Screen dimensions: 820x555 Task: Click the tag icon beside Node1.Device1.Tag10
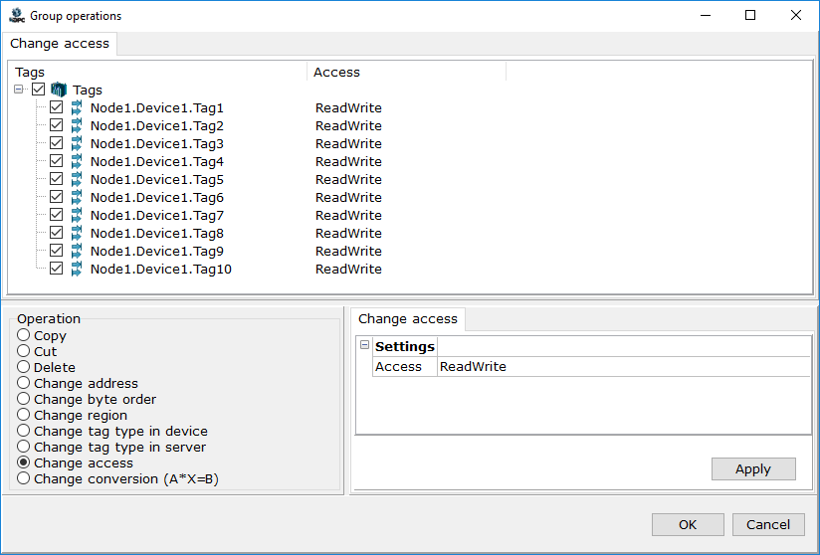(77, 270)
